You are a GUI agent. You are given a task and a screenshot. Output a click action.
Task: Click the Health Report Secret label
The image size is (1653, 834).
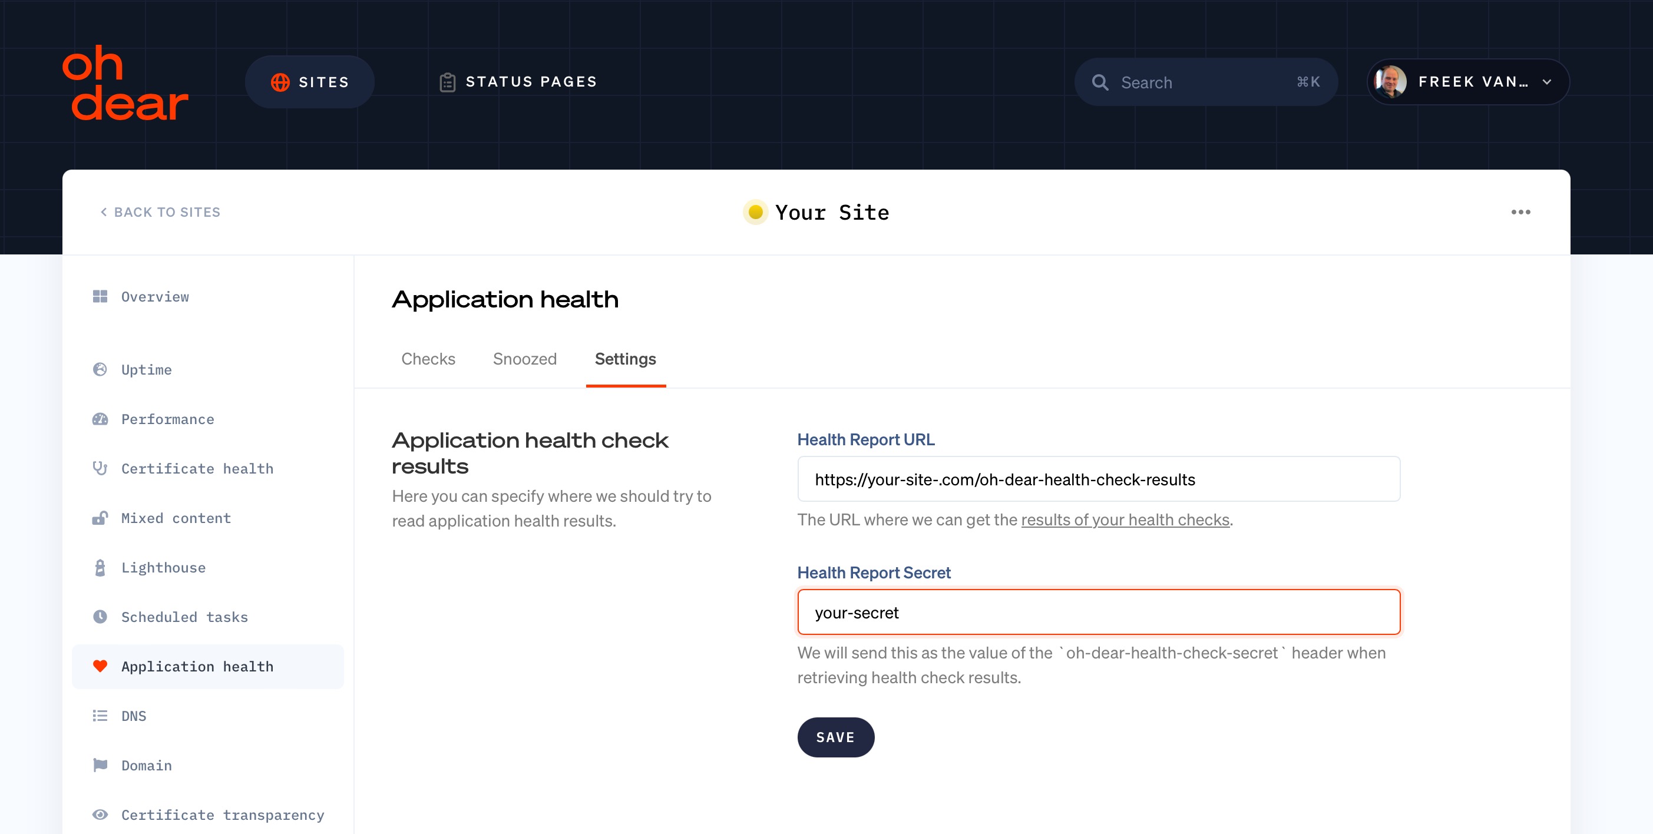[874, 572]
